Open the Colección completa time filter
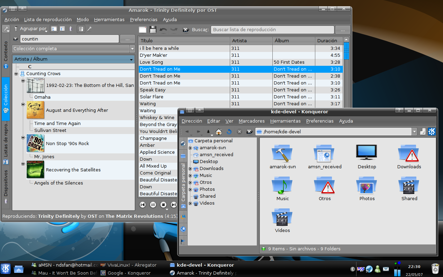 point(73,49)
